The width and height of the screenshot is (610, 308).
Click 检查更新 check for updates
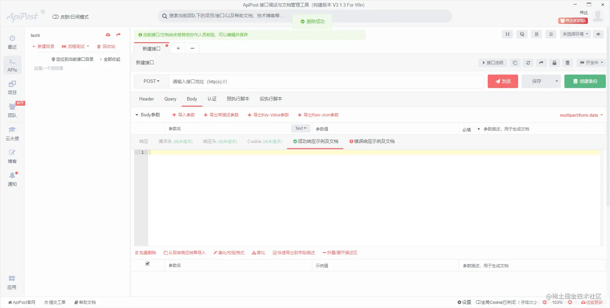[592, 302]
